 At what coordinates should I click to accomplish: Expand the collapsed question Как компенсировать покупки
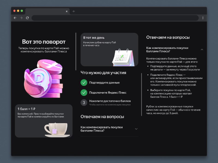[x=109, y=129]
